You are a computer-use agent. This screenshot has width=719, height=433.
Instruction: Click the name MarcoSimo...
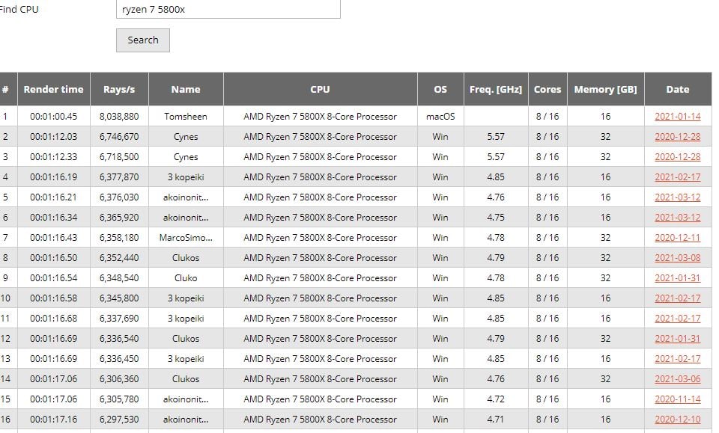tap(186, 237)
